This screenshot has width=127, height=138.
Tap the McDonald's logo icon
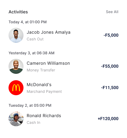(16, 88)
